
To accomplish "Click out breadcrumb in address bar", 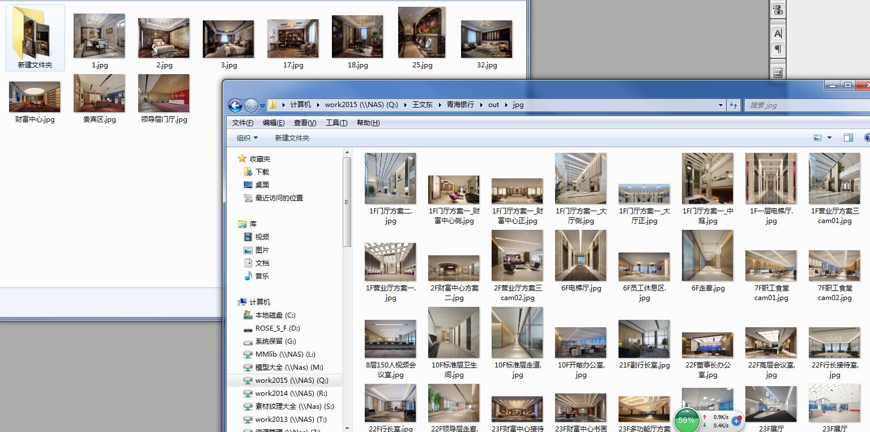I will (494, 105).
